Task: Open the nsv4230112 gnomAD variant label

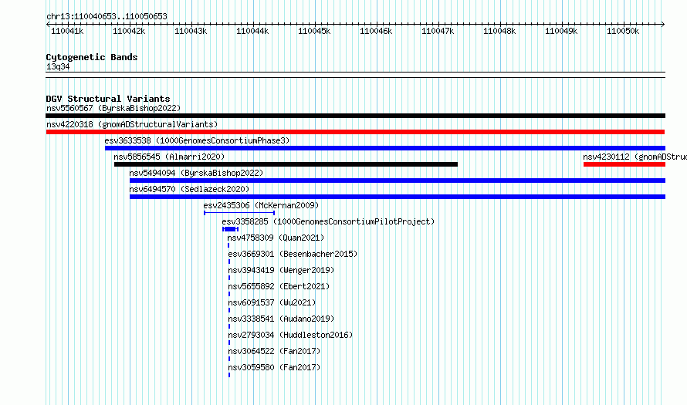Action: tap(635, 157)
